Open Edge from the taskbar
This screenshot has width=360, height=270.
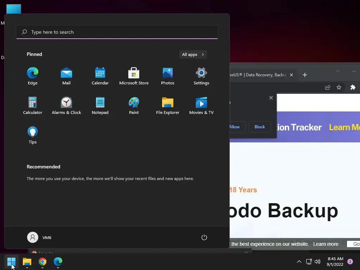pyautogui.click(x=58, y=262)
